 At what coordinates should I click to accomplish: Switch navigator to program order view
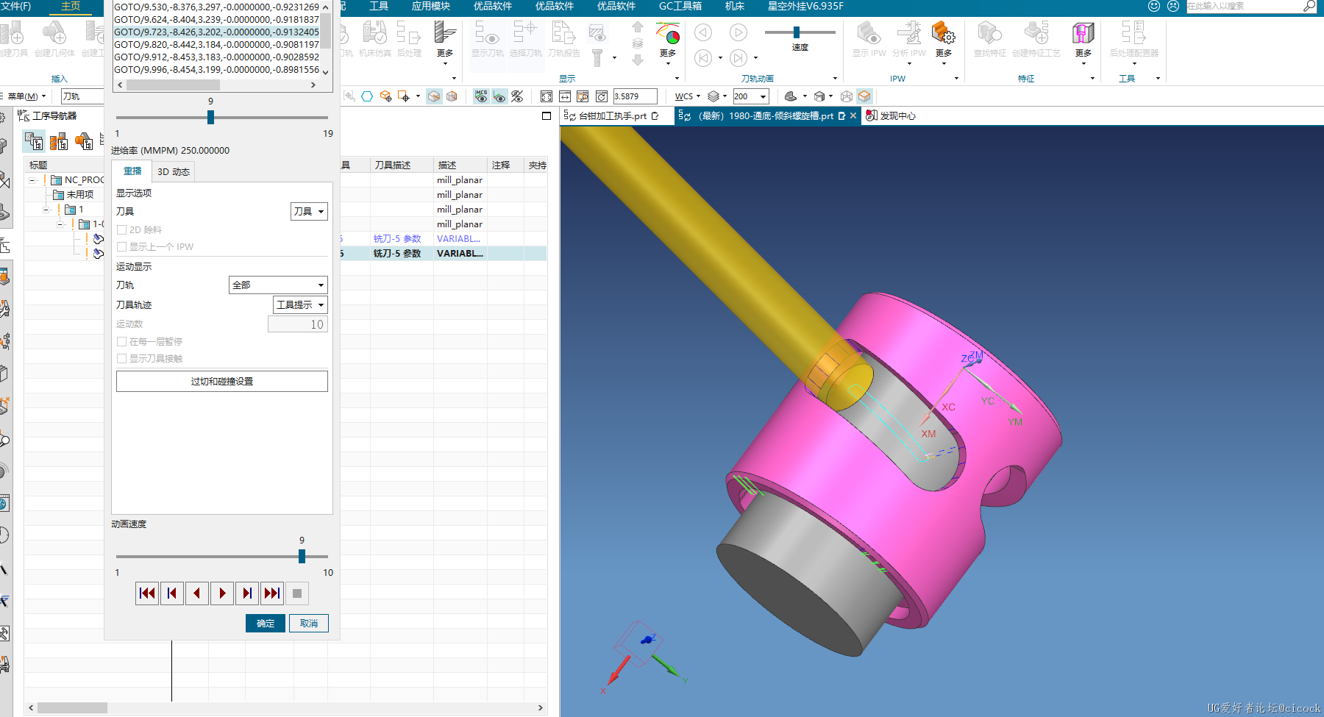34,141
